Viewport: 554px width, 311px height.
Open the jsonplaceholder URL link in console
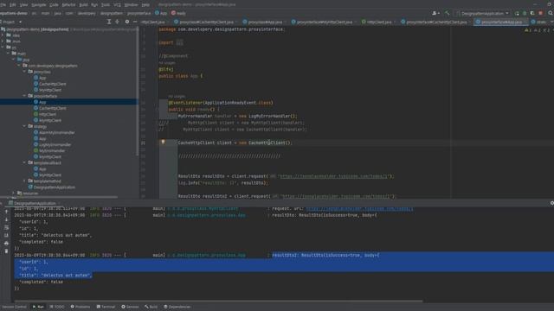pyautogui.click(x=359, y=209)
